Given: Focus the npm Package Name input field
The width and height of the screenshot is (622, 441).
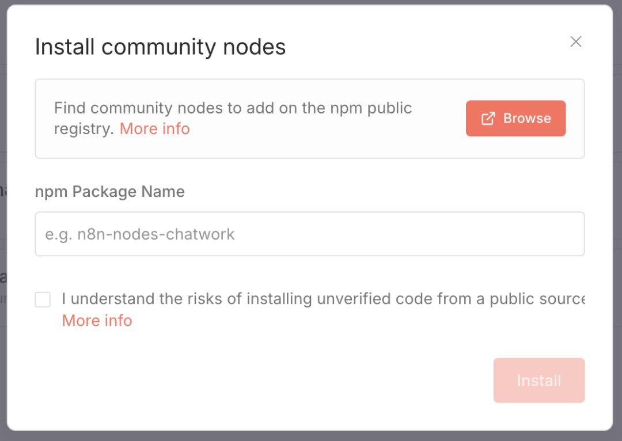Looking at the screenshot, I should (310, 234).
